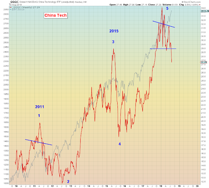Click the 'Nasdaq GM' exchange text
Screen dimensions: 209x188
(81, 2)
